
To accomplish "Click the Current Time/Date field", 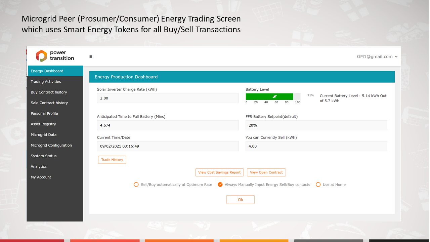I will coord(168,146).
